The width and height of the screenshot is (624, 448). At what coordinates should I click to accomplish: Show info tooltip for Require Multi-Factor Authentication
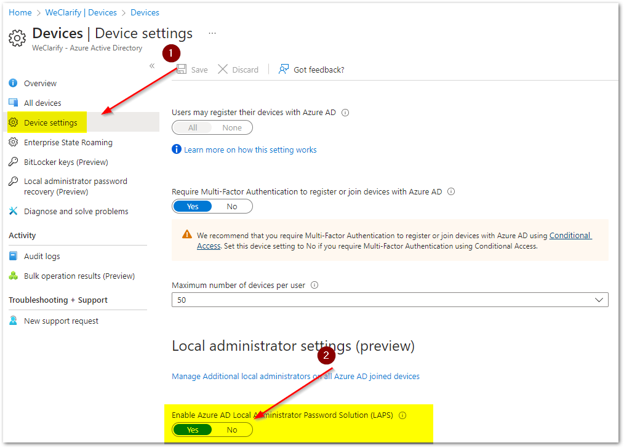click(x=451, y=191)
